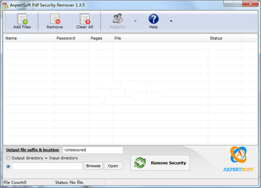Expand the dropdown arrow beside Register
Image resolution: width=261 pixels, height=188 pixels.
(x=136, y=21)
